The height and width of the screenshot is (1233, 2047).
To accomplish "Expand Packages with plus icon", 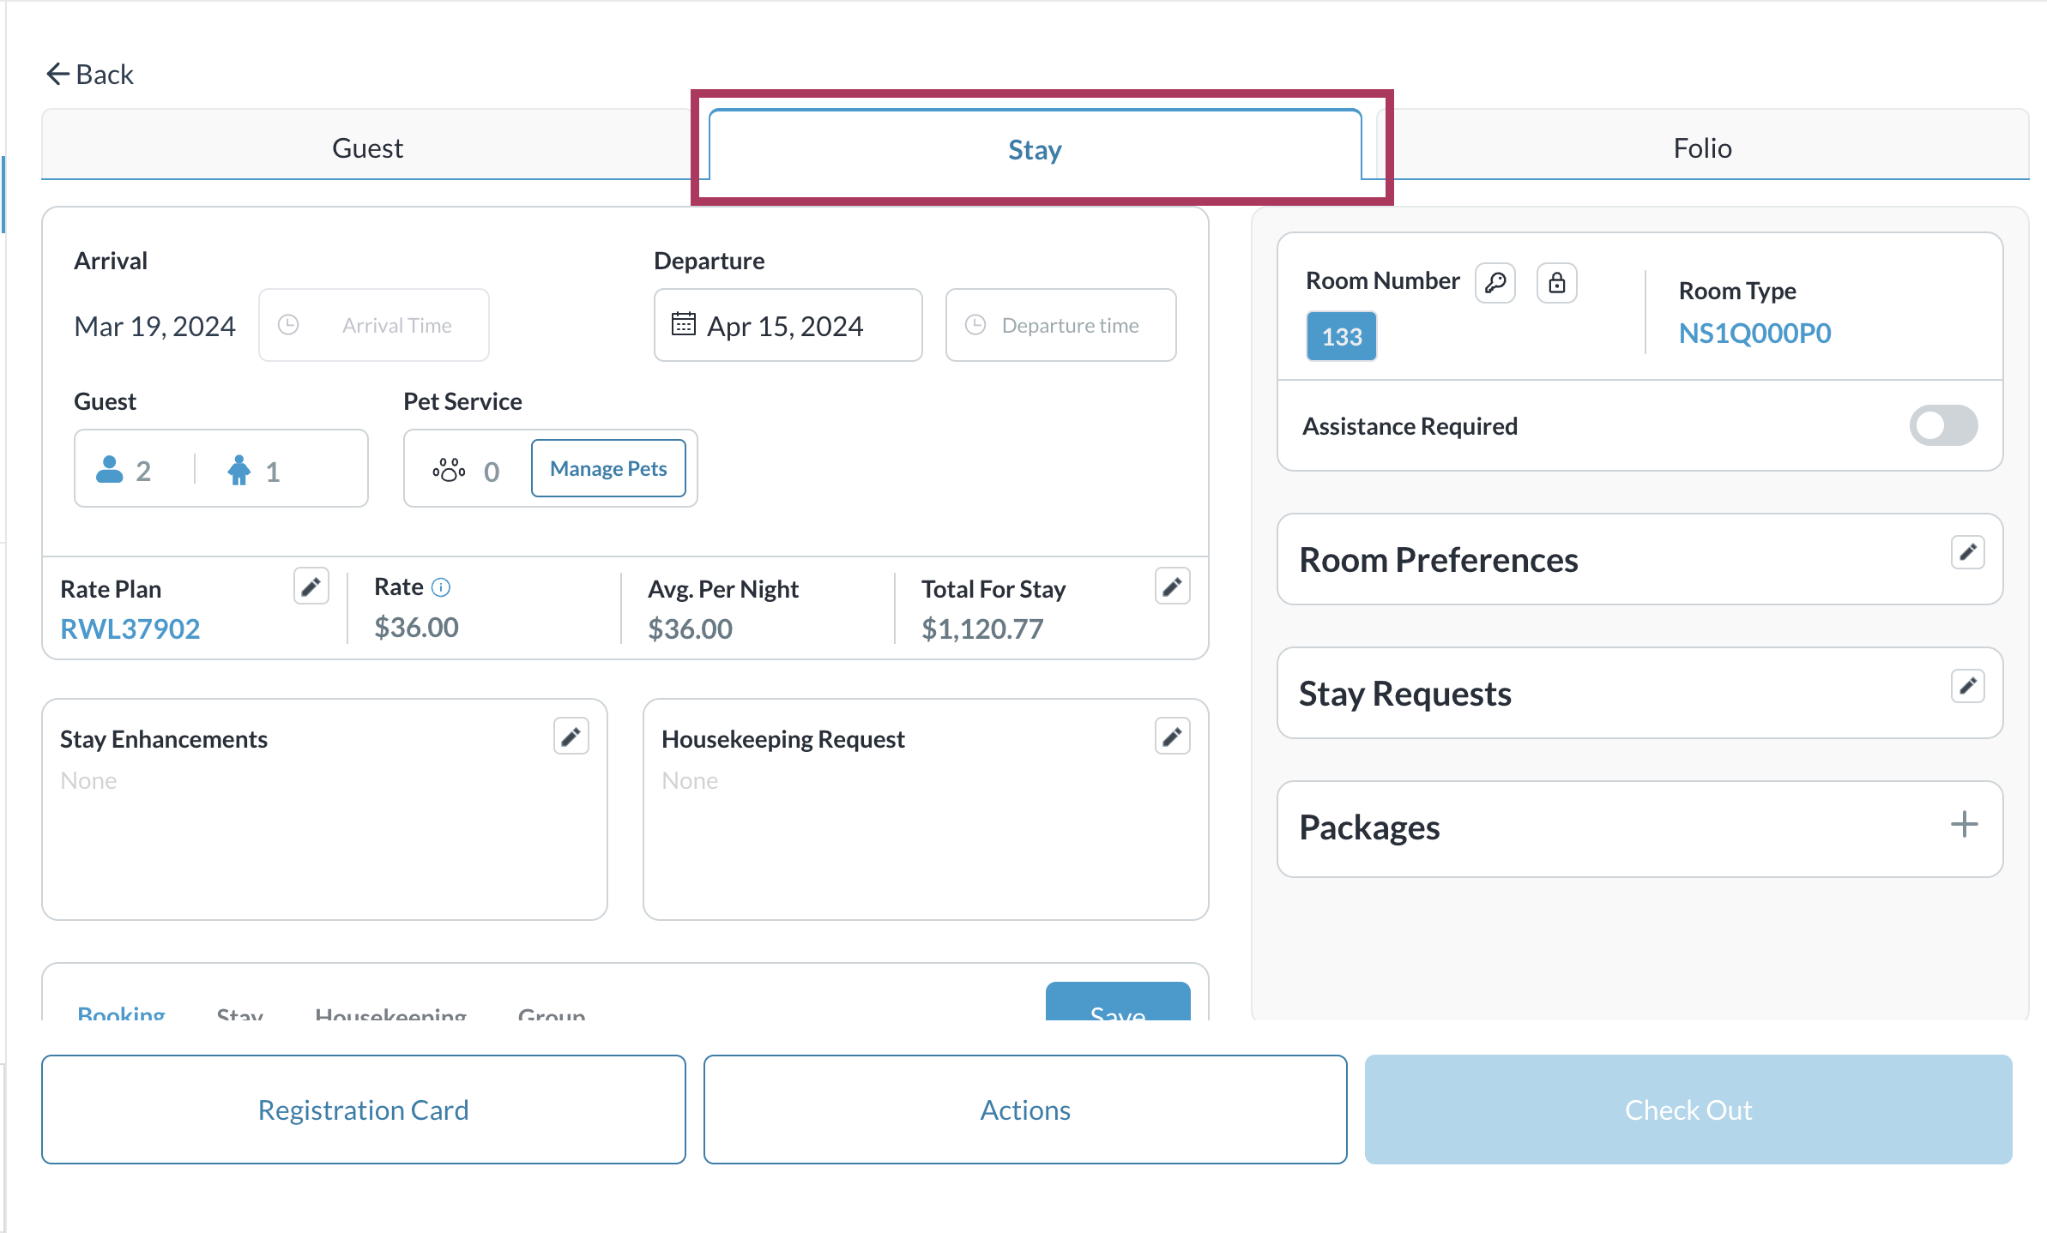I will coord(1964,825).
